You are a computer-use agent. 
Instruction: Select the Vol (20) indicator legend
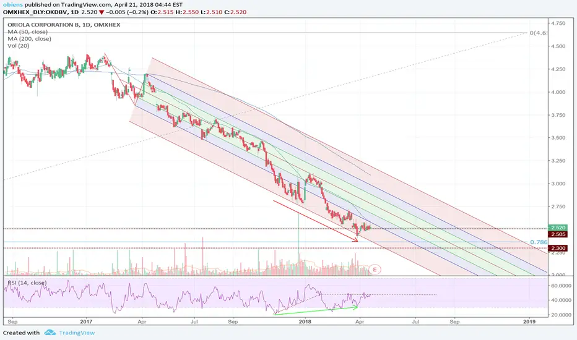click(x=19, y=46)
